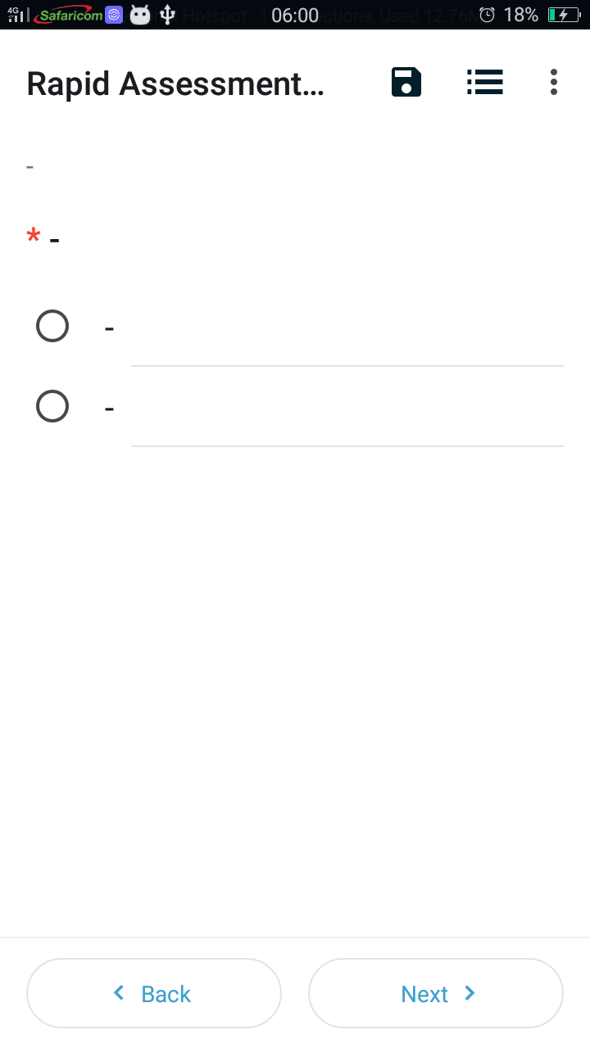Go to previous question with Back
590x1048 pixels.
pos(154,993)
